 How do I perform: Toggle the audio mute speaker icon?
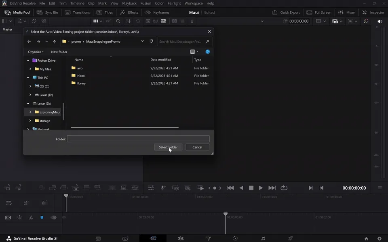(380, 21)
